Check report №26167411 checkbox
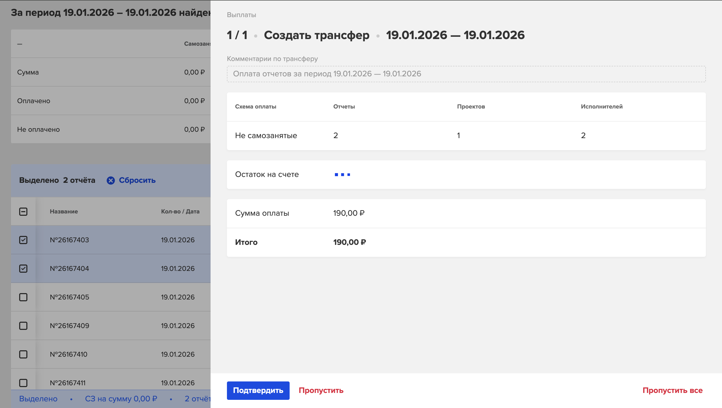Screen dimensions: 722x408 (23, 383)
